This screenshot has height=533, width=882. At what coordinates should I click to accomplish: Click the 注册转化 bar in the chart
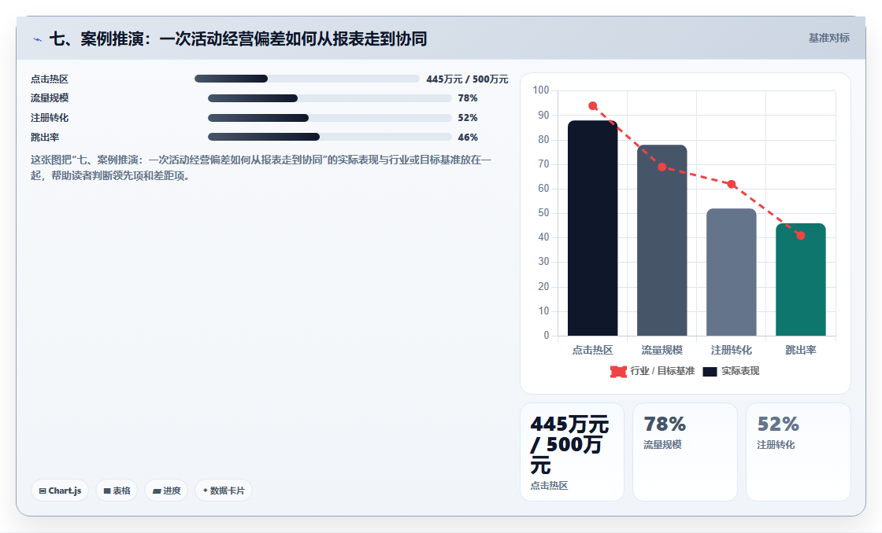tap(732, 273)
